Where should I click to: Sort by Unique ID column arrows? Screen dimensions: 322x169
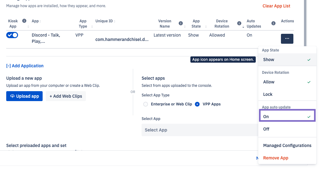[114, 21]
